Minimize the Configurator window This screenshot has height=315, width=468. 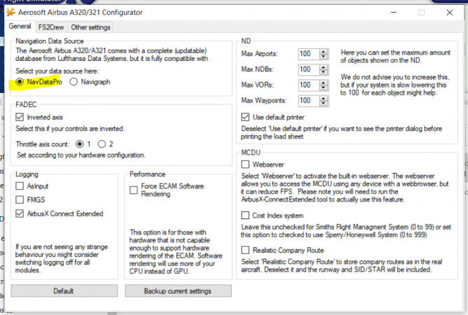point(394,12)
